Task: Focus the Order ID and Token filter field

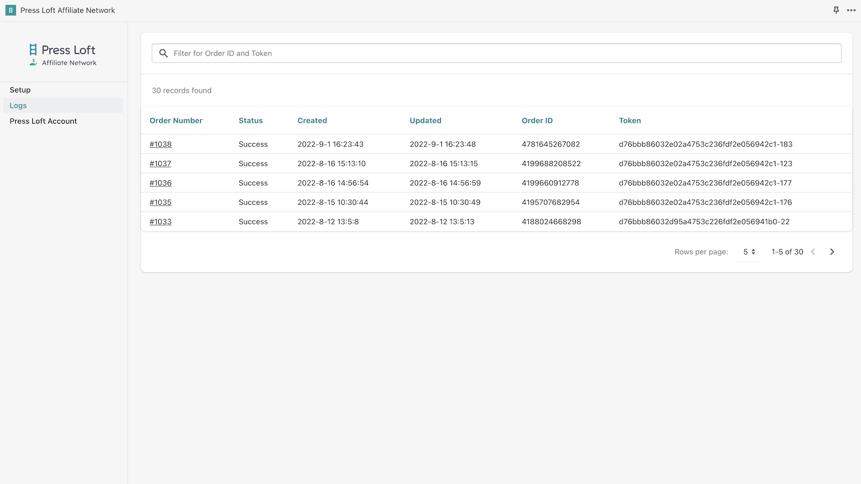Action: [x=500, y=53]
